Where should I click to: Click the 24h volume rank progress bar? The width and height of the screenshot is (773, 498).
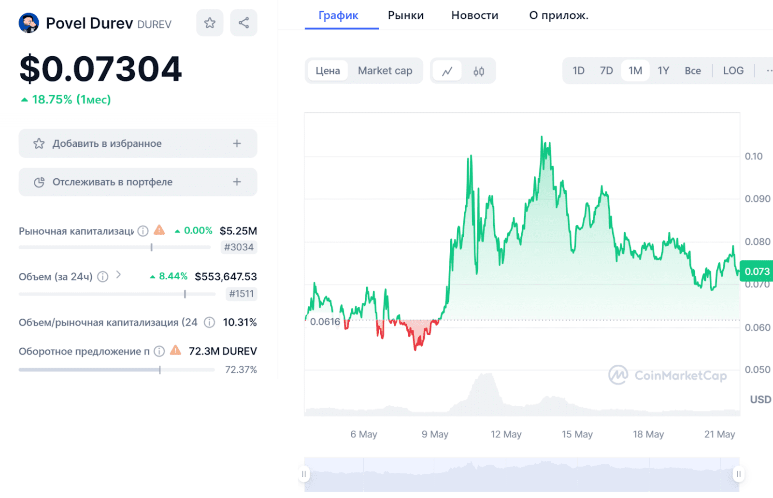[x=117, y=294]
